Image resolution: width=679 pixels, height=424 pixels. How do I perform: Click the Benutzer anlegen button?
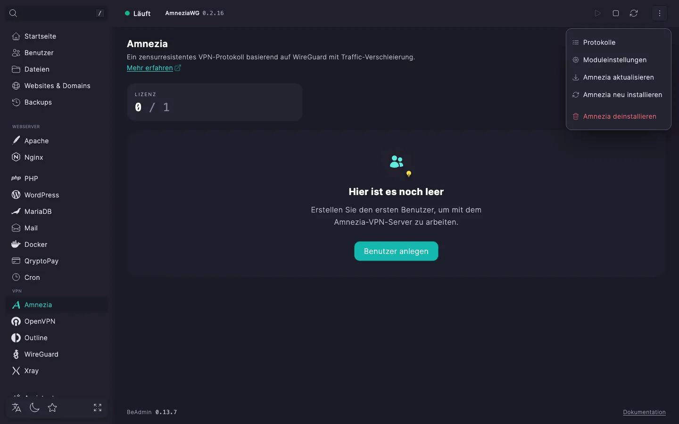click(x=396, y=251)
